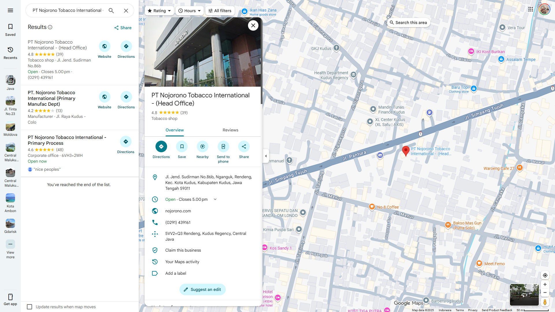Click Baru Topi clothing store marker
Viewport: 555px width, 312px height.
pyautogui.click(x=474, y=89)
